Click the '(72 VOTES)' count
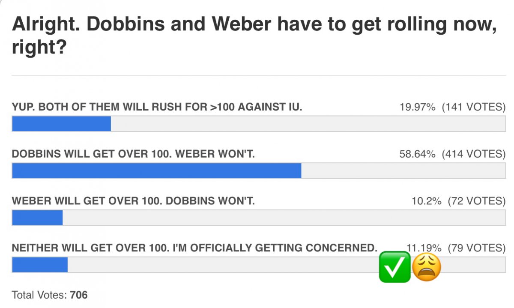 pos(477,201)
